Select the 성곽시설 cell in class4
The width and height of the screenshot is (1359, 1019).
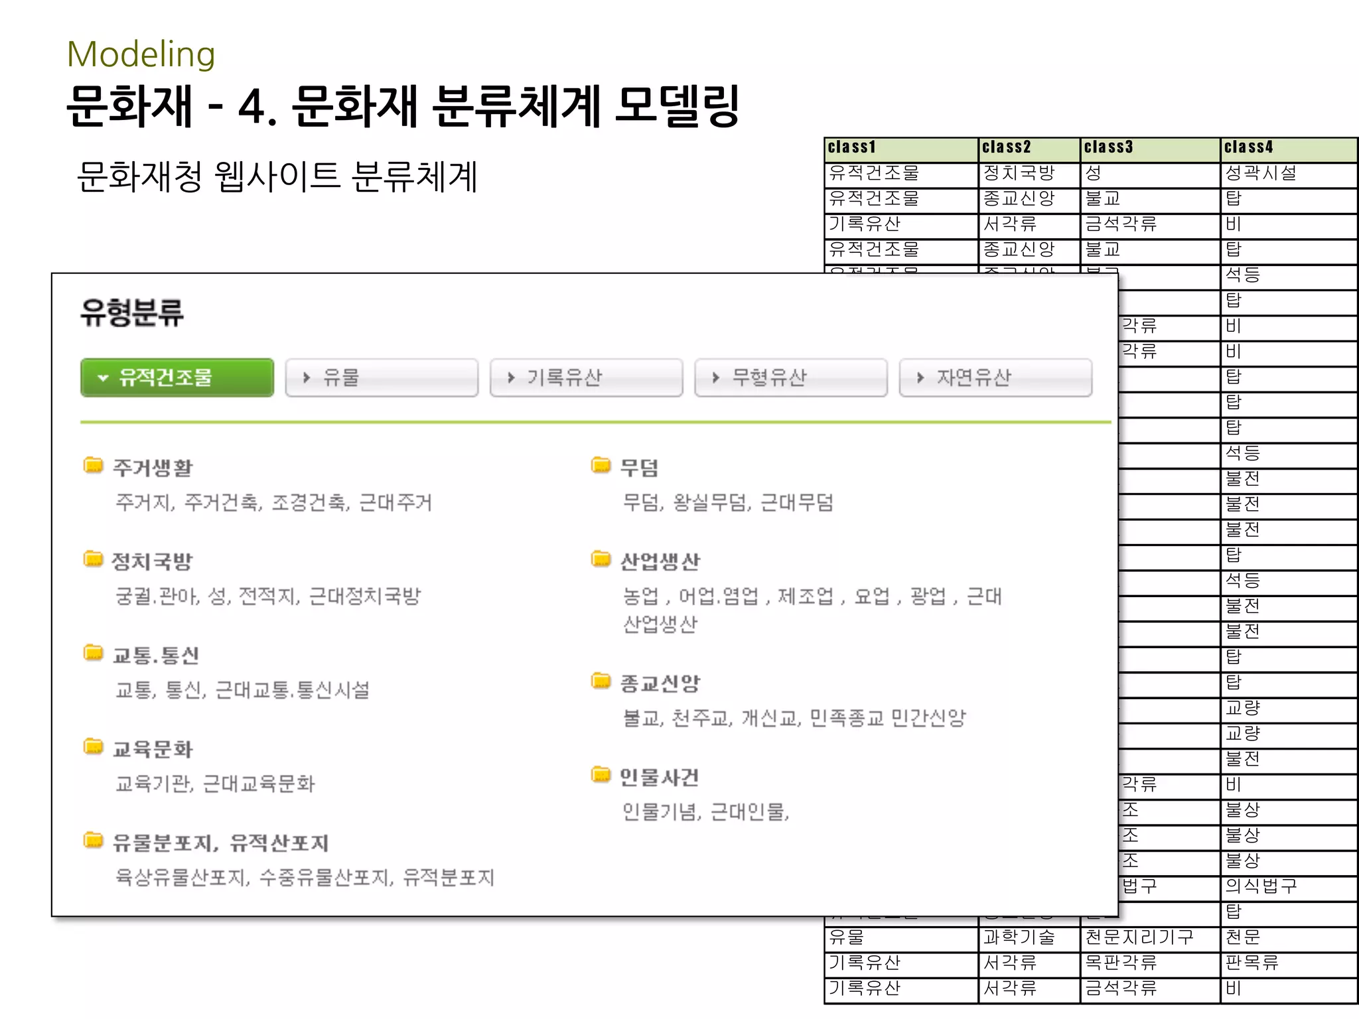(x=1289, y=174)
